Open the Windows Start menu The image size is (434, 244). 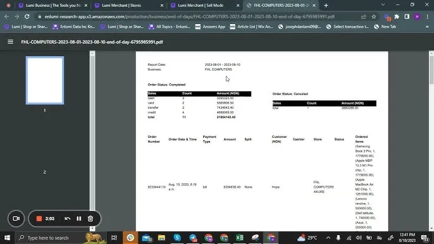coord(7,238)
